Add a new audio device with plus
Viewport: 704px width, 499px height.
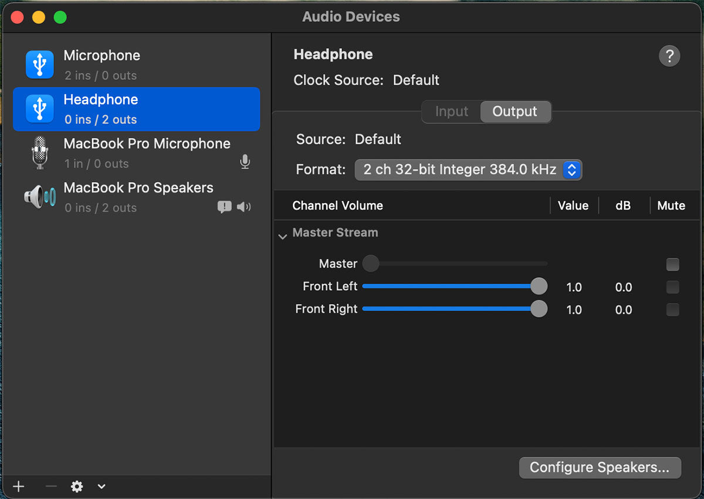pos(19,486)
